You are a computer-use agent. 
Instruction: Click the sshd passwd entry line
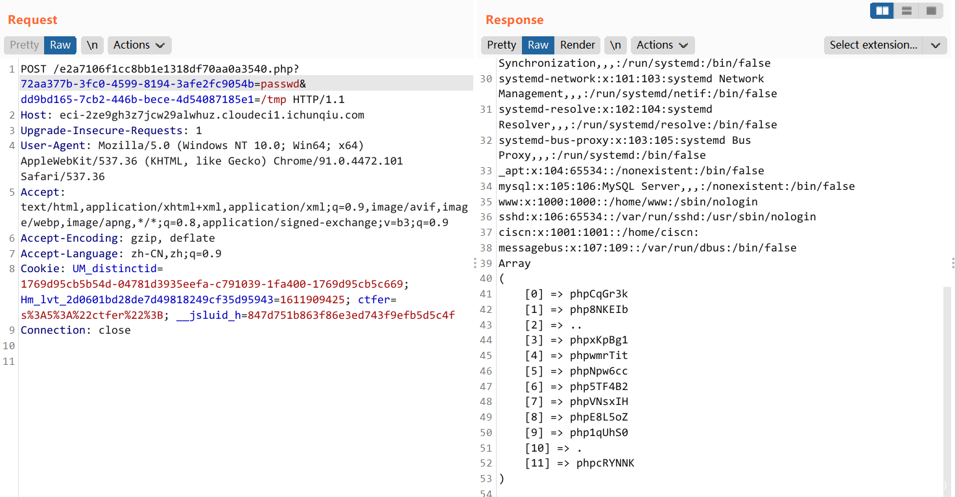coord(657,216)
